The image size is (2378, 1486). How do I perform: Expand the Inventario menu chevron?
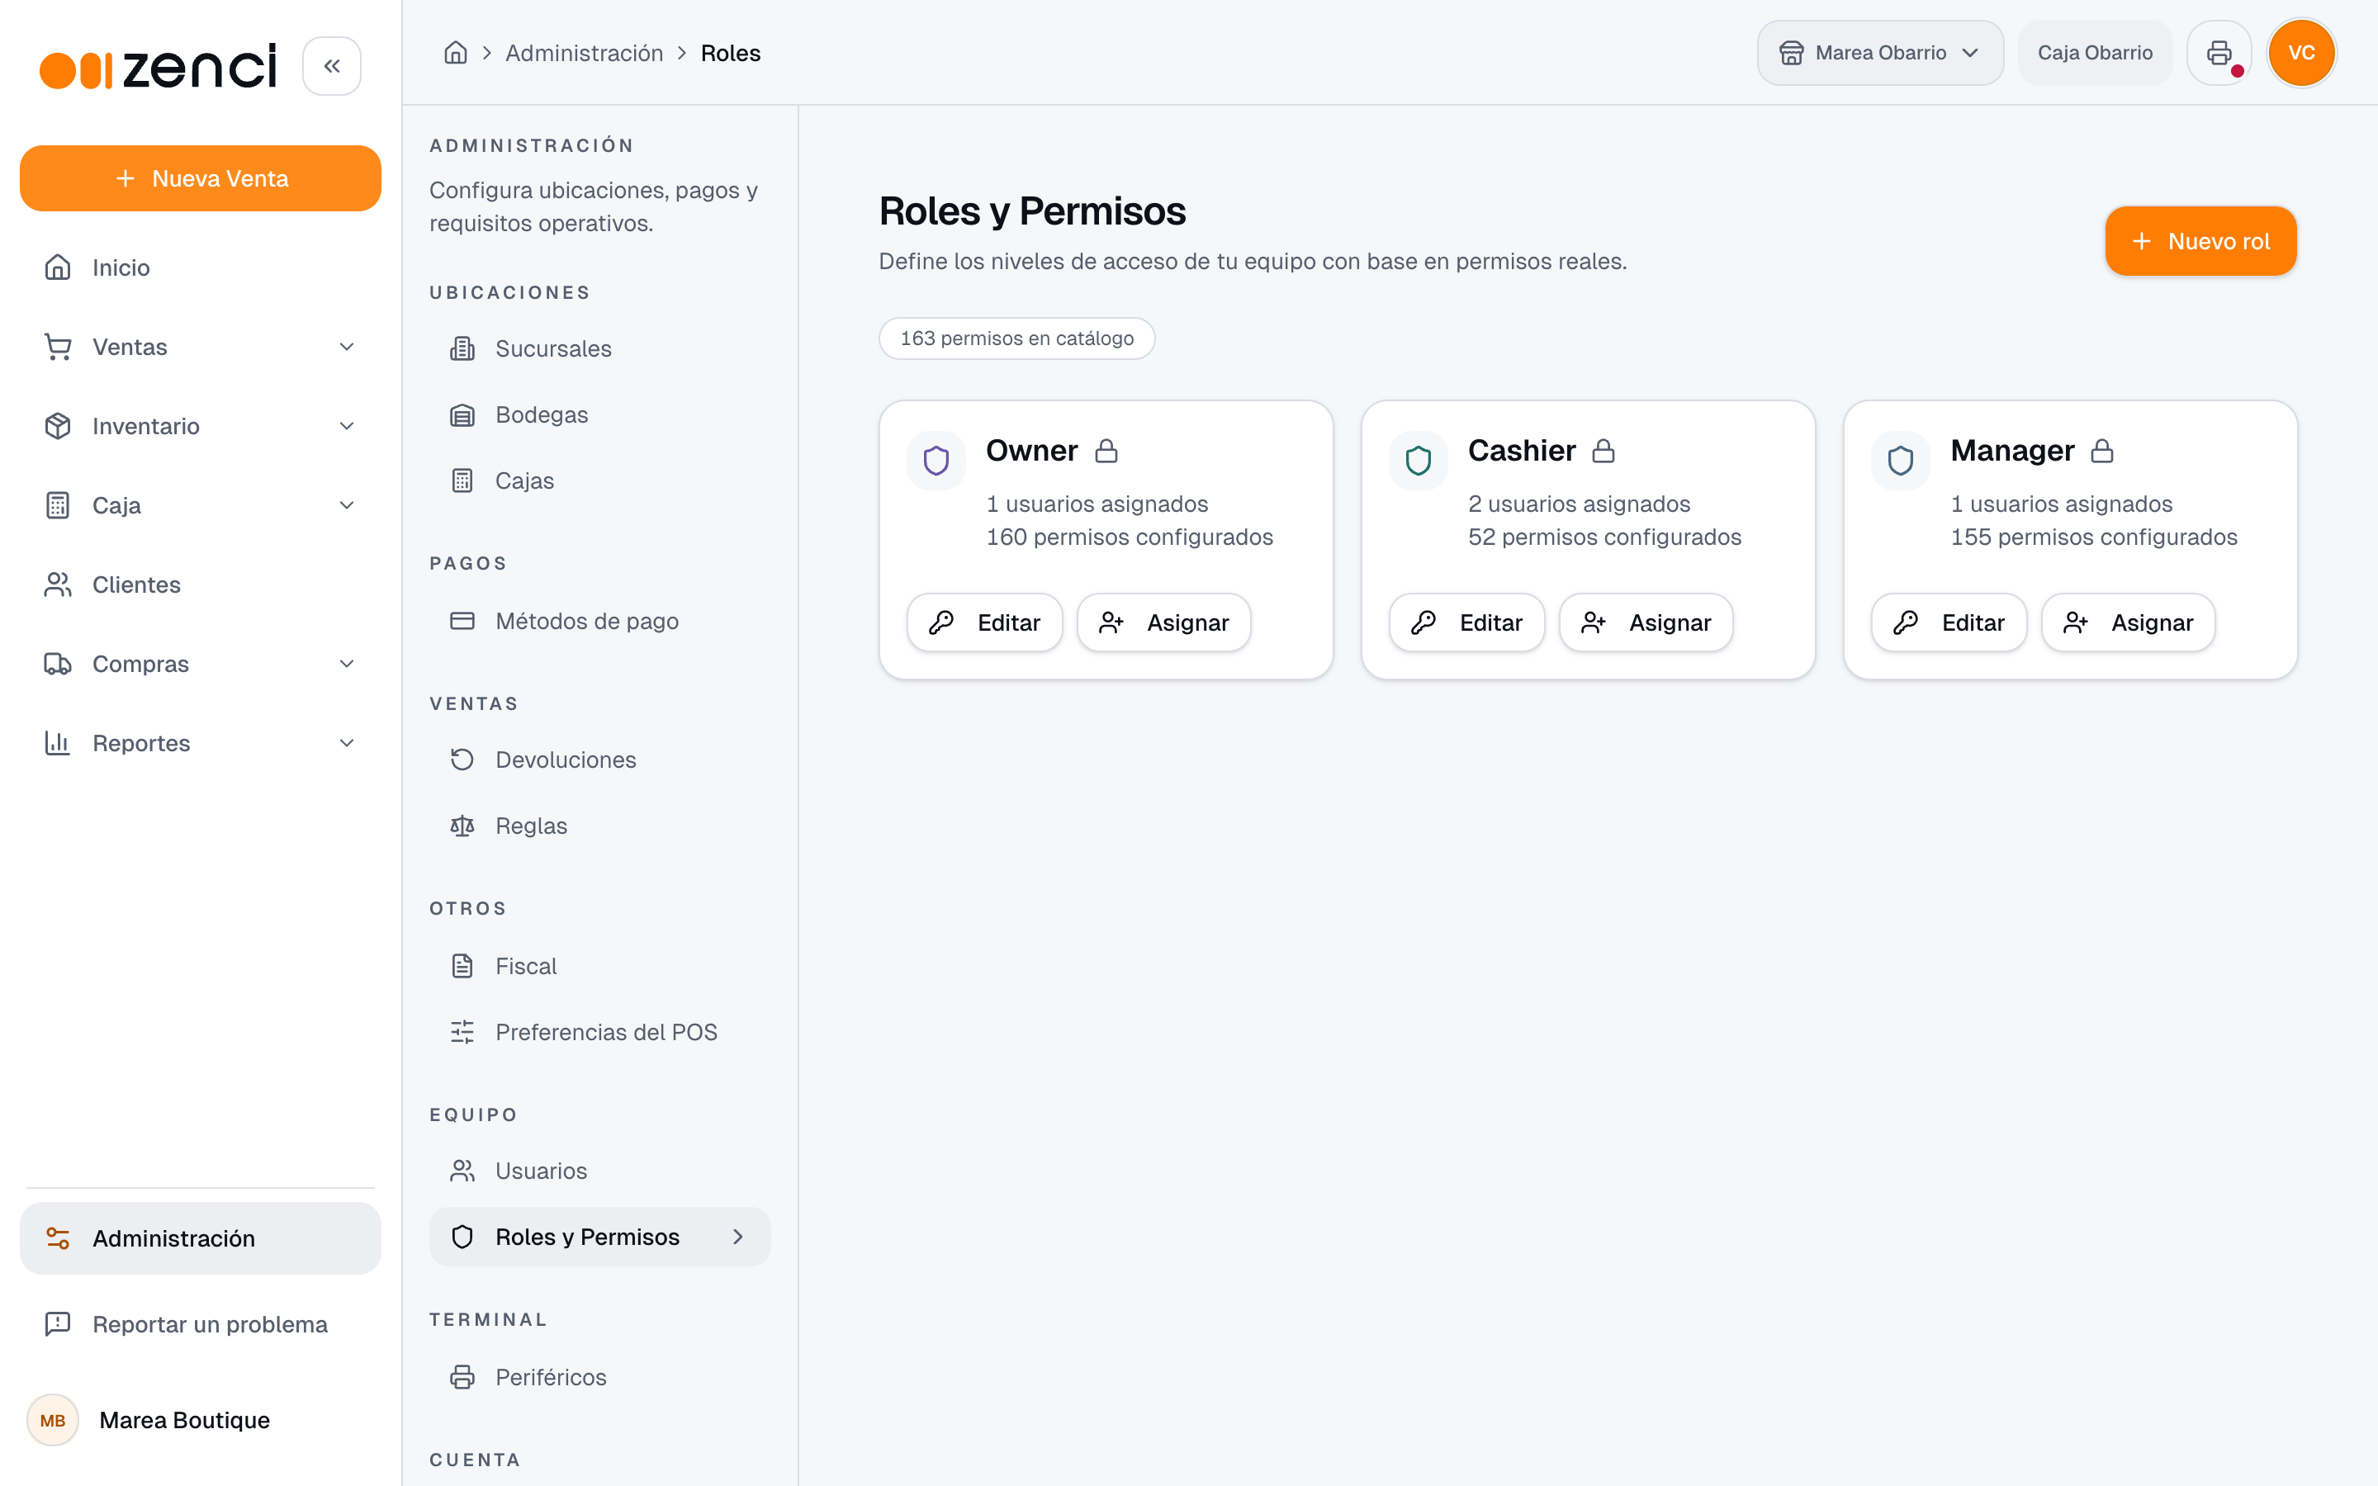(347, 427)
